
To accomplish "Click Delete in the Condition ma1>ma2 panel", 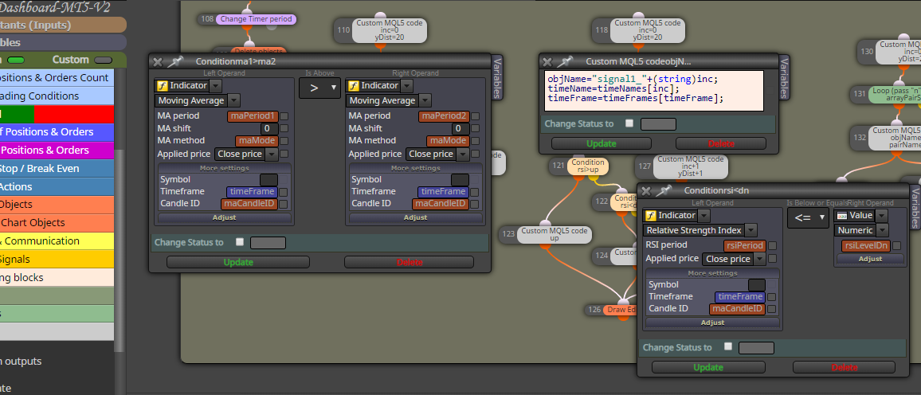I will tap(410, 262).
